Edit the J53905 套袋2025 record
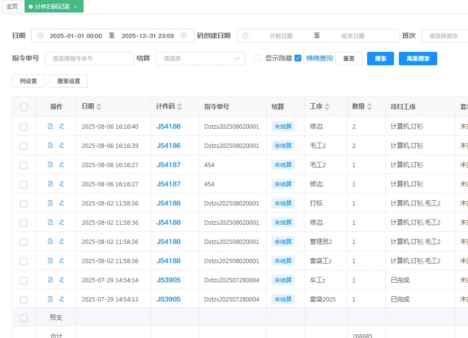The width and height of the screenshot is (468, 338). click(62, 299)
